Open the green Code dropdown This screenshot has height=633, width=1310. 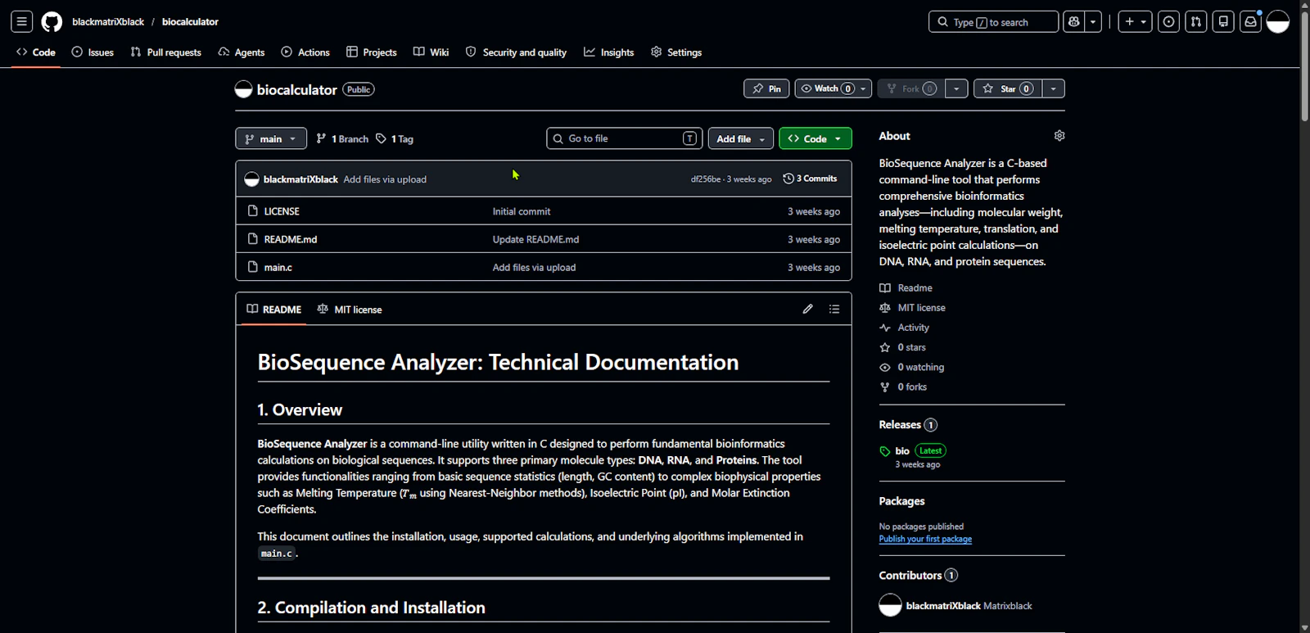click(815, 138)
